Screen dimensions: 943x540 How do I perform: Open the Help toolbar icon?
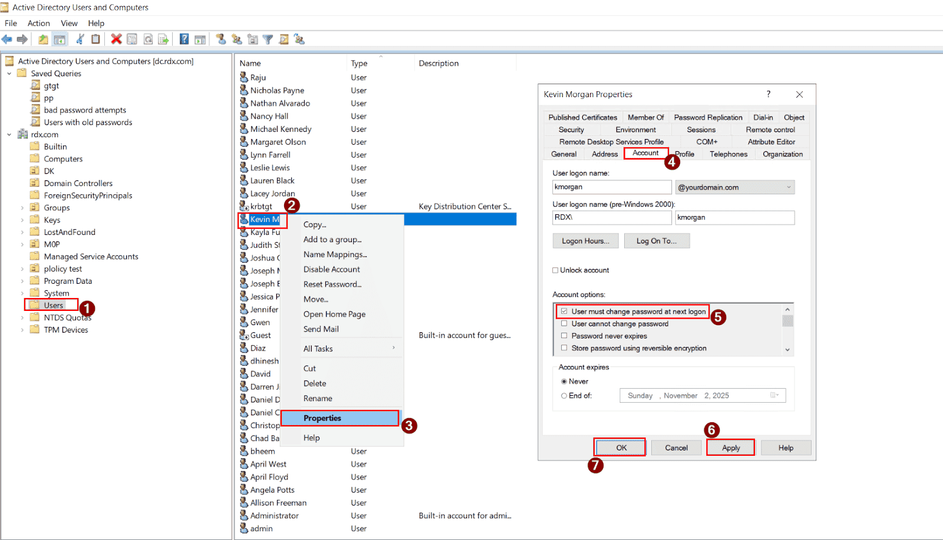pyautogui.click(x=184, y=39)
